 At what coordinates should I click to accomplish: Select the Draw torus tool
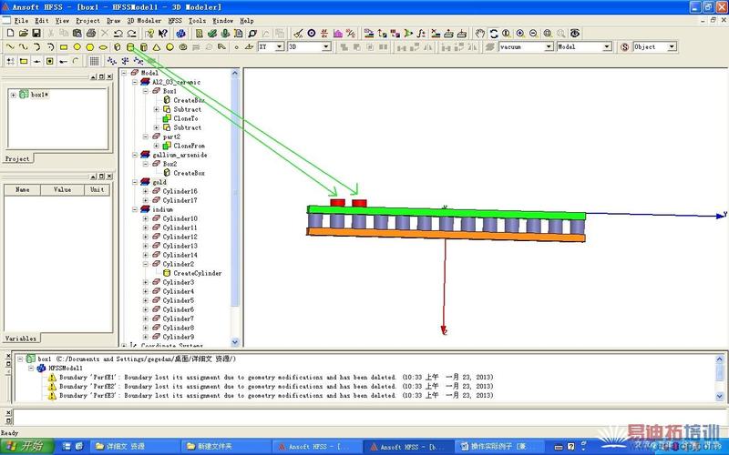(x=183, y=47)
